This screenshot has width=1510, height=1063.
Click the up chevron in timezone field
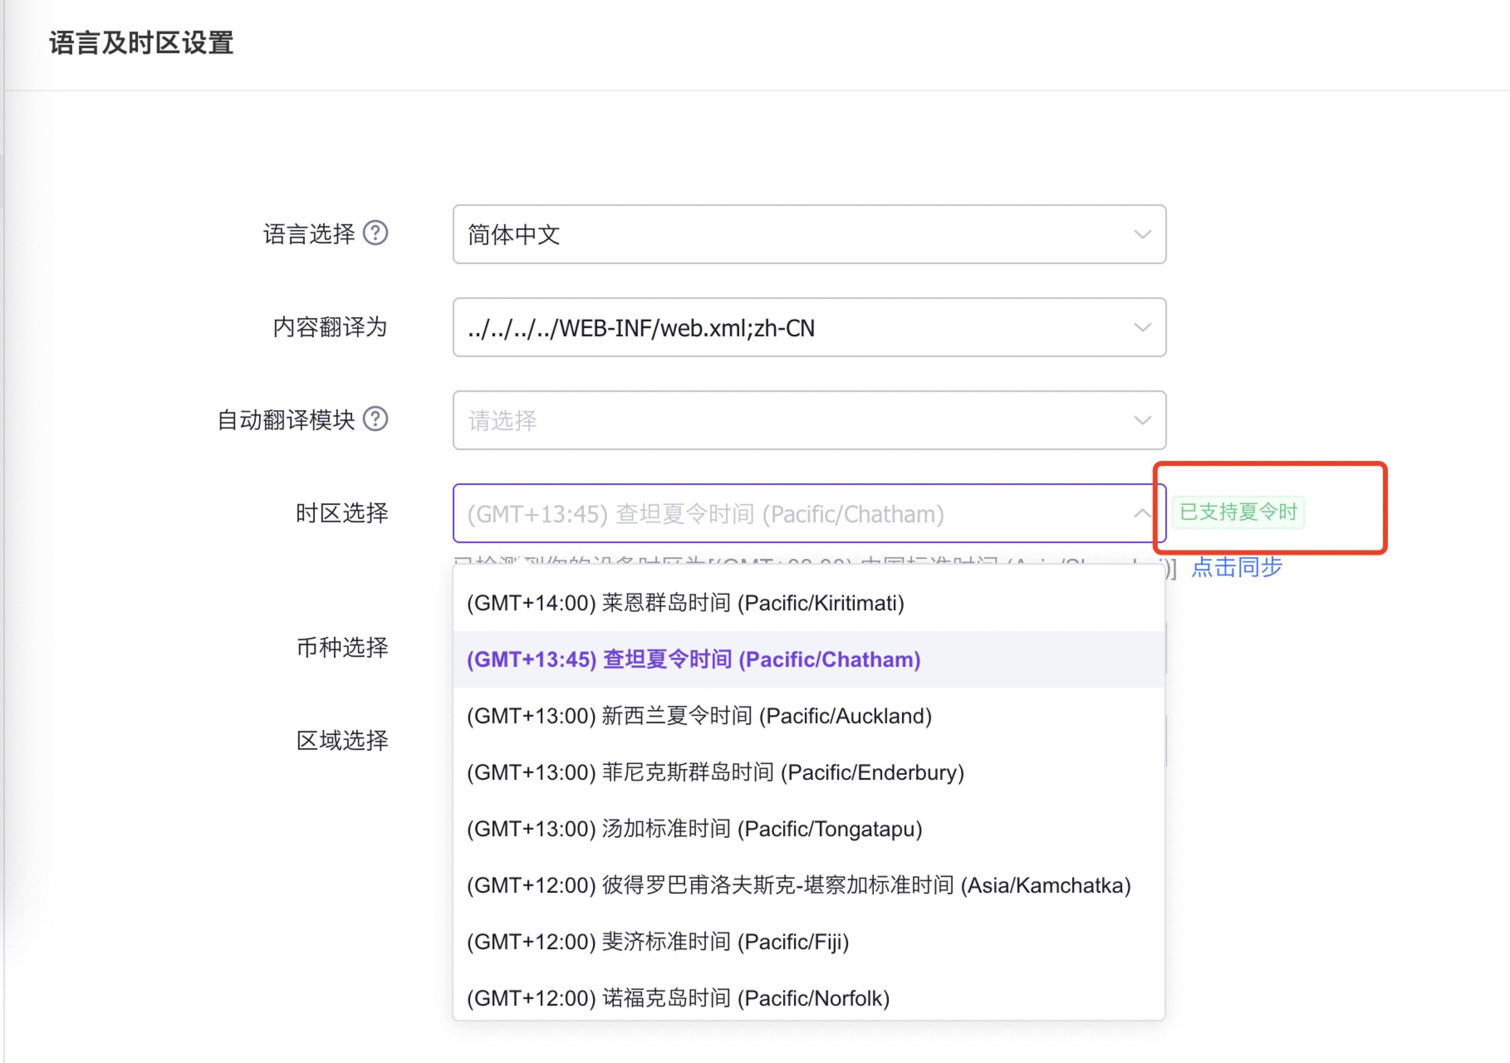[x=1142, y=513]
